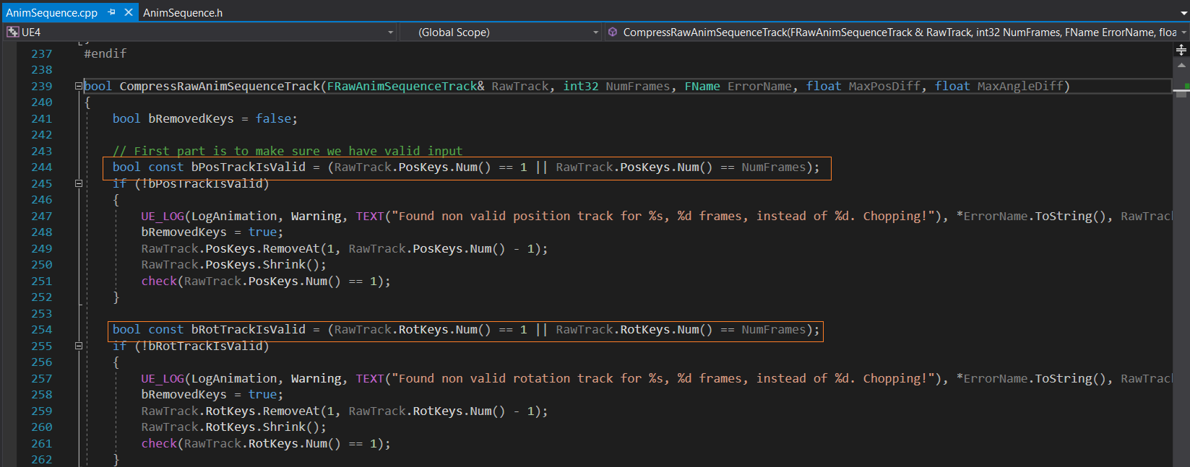Click line number 237

pyautogui.click(x=42, y=53)
